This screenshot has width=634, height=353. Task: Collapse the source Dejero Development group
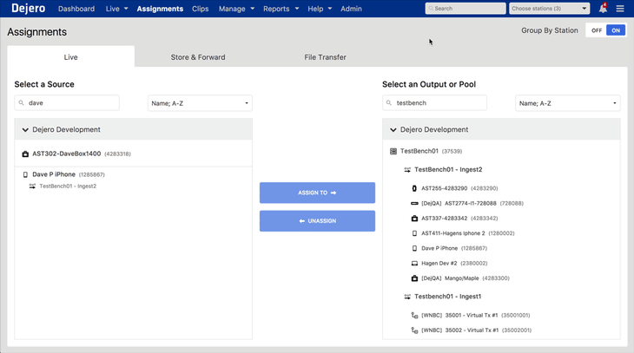(25, 129)
